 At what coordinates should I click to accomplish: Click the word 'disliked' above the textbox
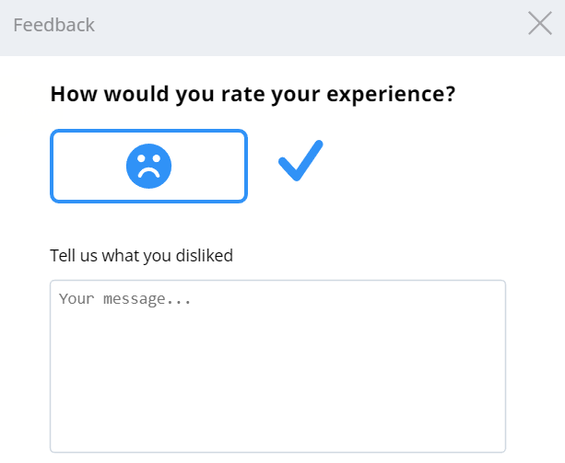click(x=204, y=255)
